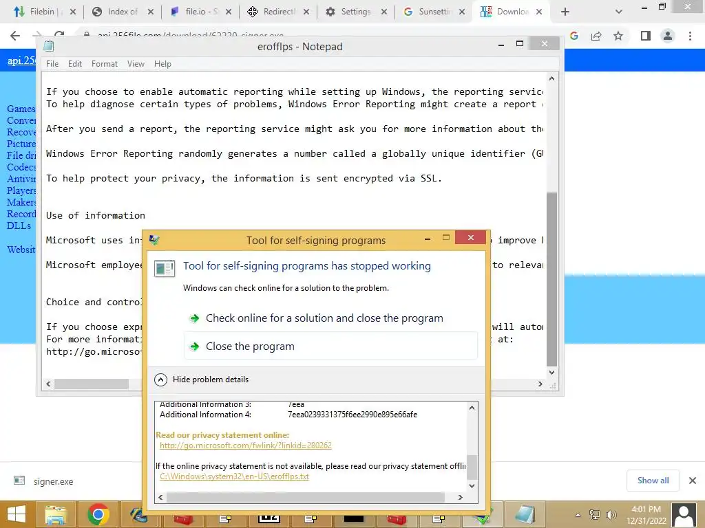Open the go.microsoft.com privacy statement link

point(246,445)
